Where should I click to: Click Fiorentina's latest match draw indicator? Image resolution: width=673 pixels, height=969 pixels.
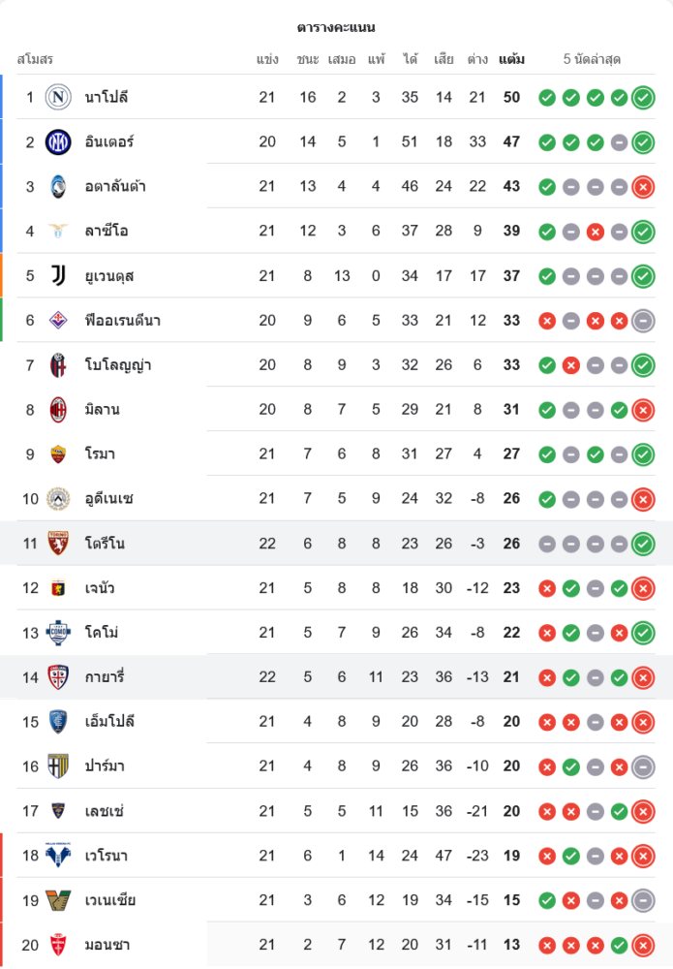(x=643, y=321)
